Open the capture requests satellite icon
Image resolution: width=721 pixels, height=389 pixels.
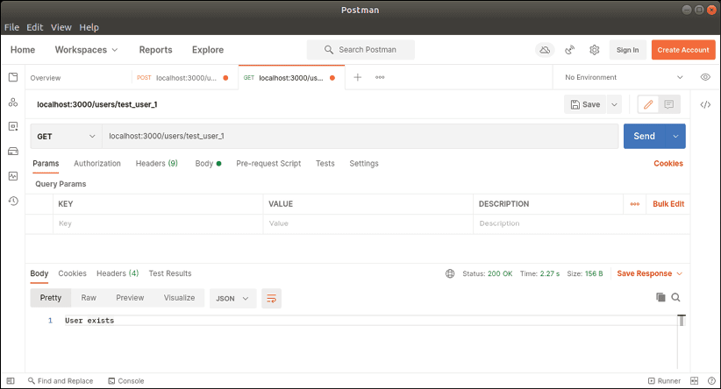pos(570,50)
